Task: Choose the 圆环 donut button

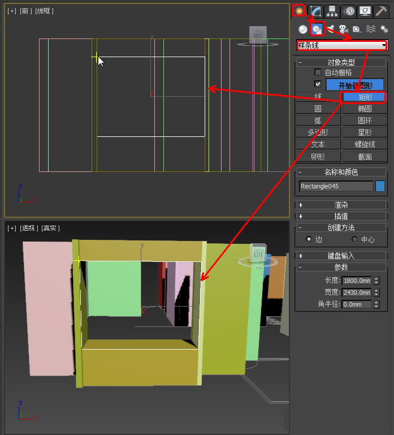Action: pyautogui.click(x=365, y=120)
